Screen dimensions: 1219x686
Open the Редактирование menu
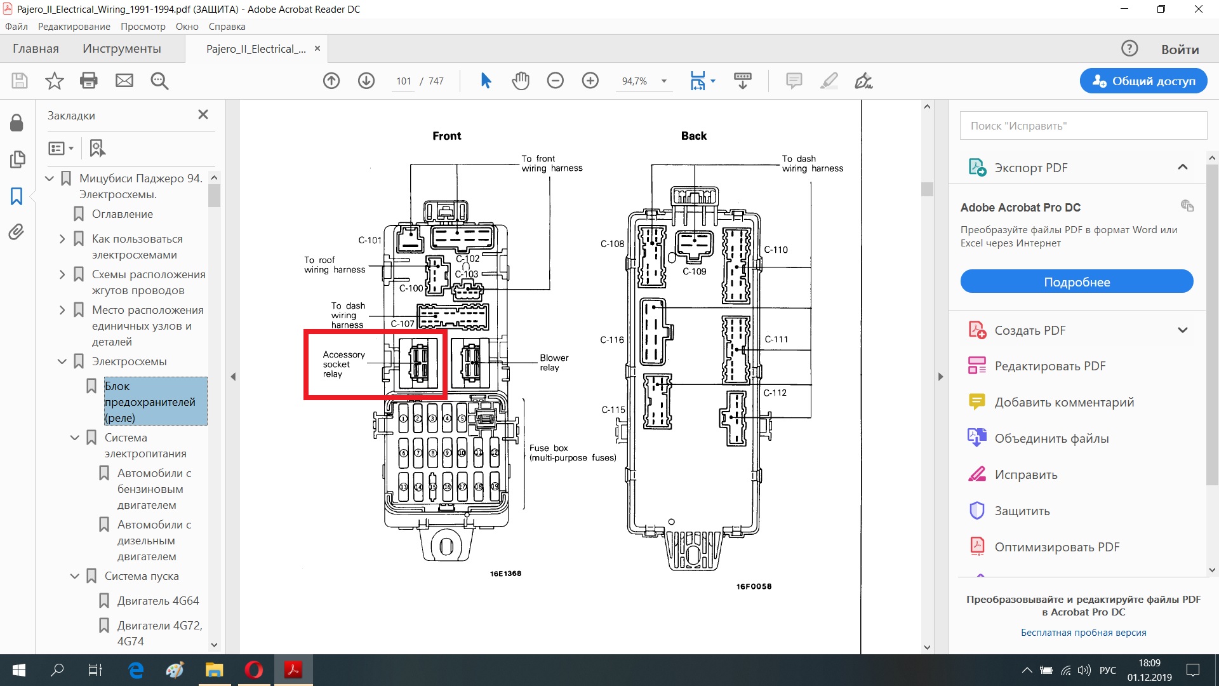(x=74, y=27)
